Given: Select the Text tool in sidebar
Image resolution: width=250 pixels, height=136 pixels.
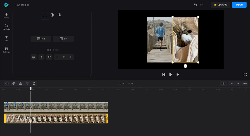Looking at the screenshot, I should point(6,38).
